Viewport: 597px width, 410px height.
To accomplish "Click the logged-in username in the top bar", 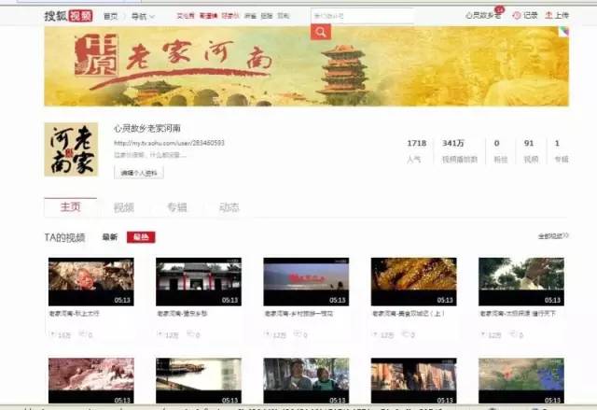I will [483, 16].
